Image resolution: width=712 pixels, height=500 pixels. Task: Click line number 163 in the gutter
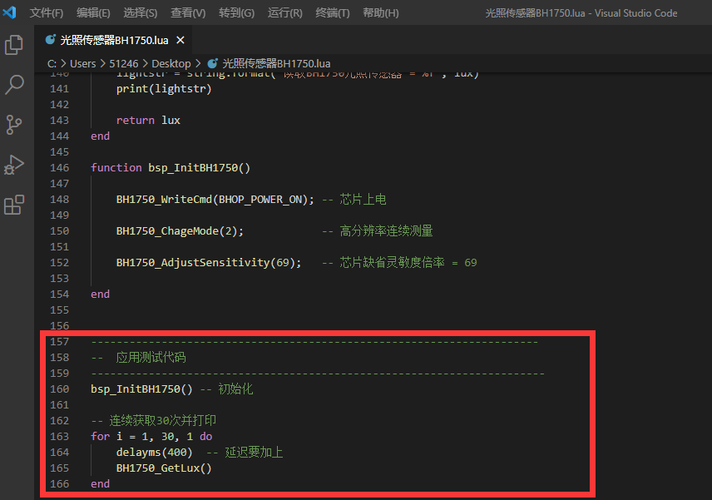coord(60,437)
